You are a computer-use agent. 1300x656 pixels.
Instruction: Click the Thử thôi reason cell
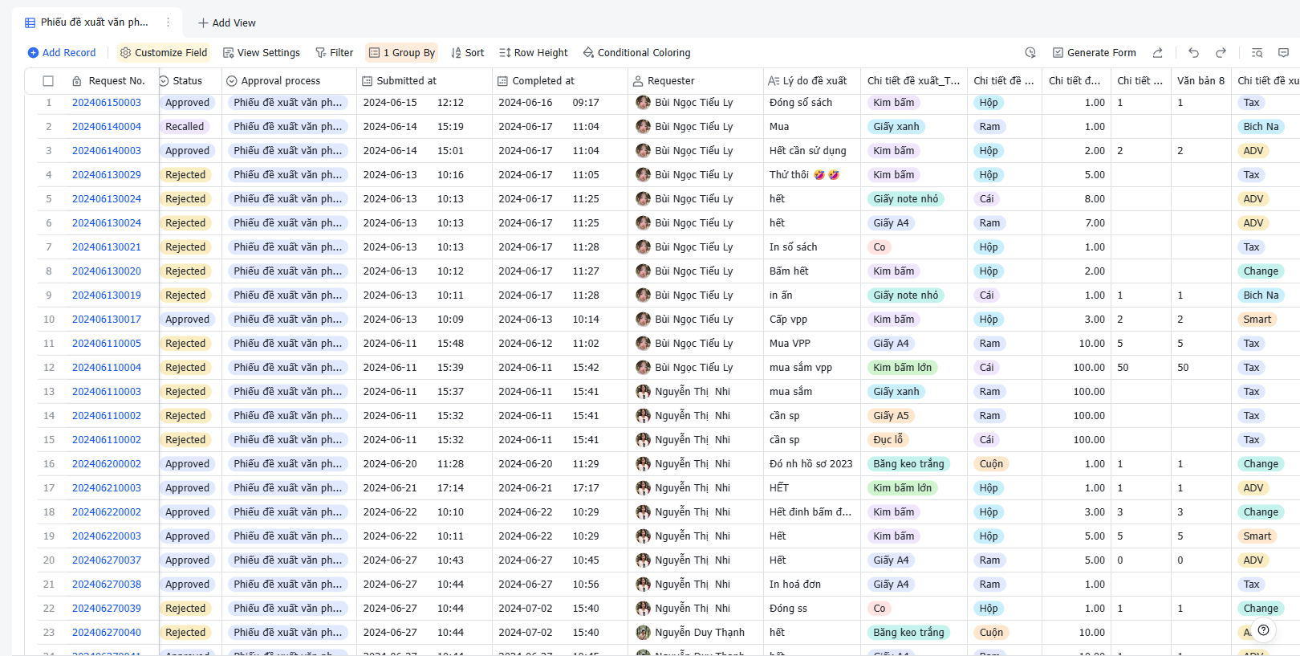click(811, 175)
